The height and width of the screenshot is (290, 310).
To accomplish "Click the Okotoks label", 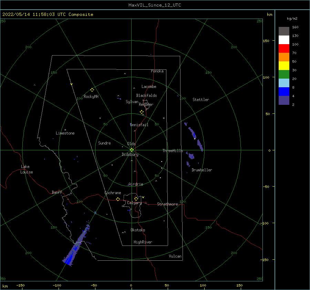I will (x=138, y=230).
